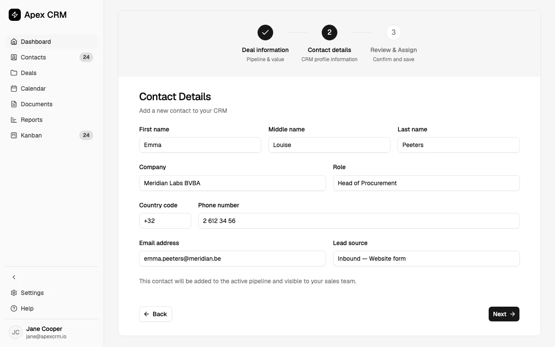Image resolution: width=555 pixels, height=347 pixels.
Task: Click the Calendar icon in the sidebar
Action: point(14,88)
